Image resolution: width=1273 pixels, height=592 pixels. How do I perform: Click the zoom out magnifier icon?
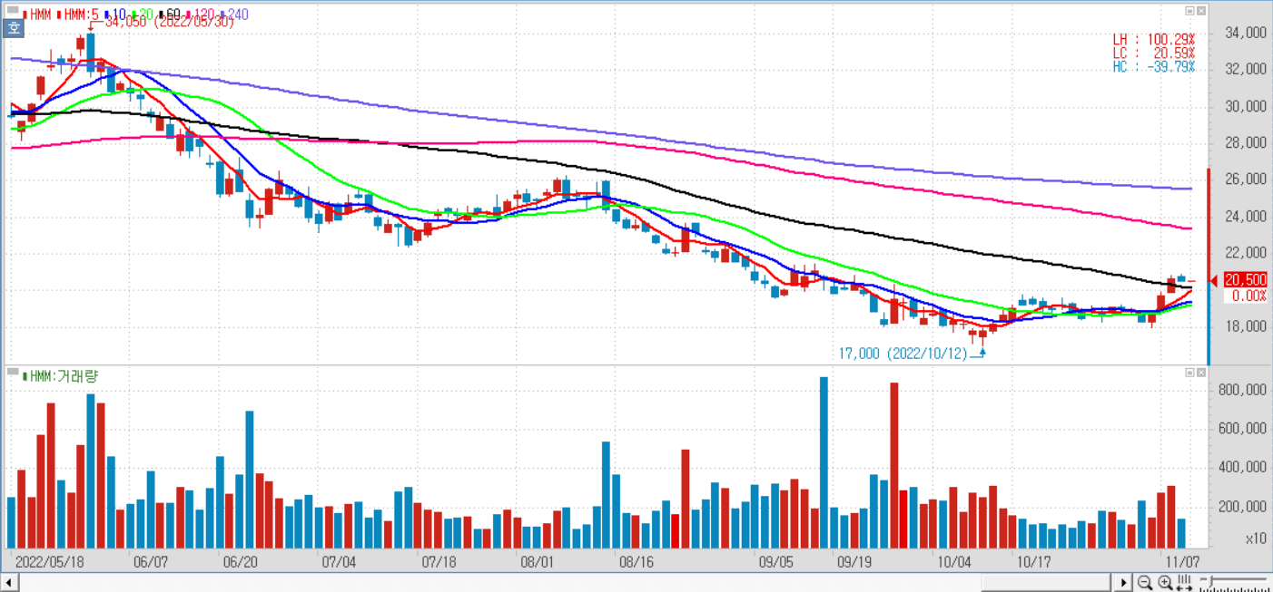click(x=1145, y=583)
